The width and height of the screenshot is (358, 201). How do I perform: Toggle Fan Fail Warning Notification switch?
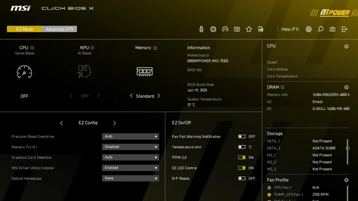tap(242, 137)
